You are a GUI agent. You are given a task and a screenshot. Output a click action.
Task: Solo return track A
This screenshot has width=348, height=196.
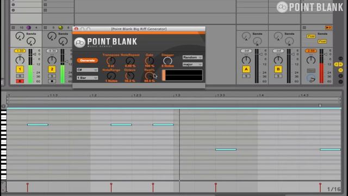[246, 76]
